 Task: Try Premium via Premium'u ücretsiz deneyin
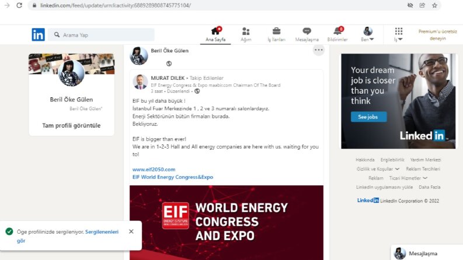click(438, 35)
